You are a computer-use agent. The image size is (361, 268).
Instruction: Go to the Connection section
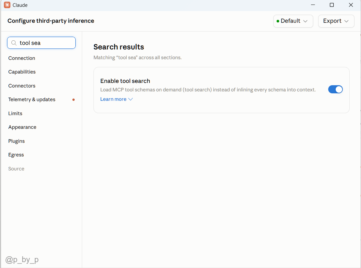tap(22, 58)
